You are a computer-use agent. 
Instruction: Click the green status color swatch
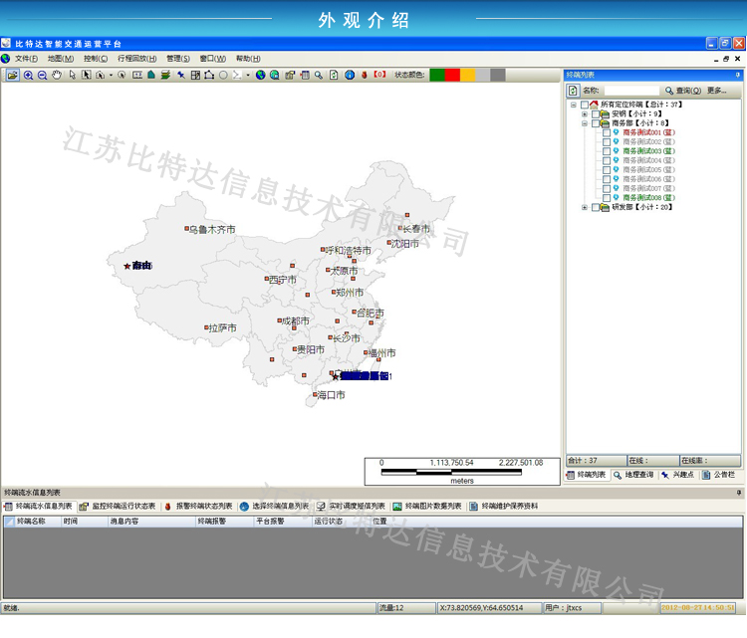437,75
